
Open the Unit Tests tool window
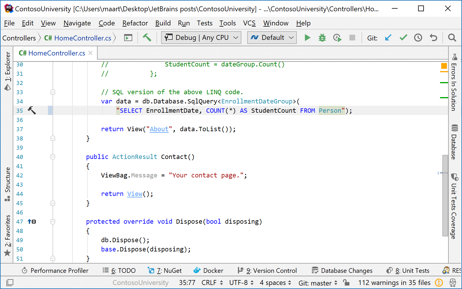(x=408, y=271)
